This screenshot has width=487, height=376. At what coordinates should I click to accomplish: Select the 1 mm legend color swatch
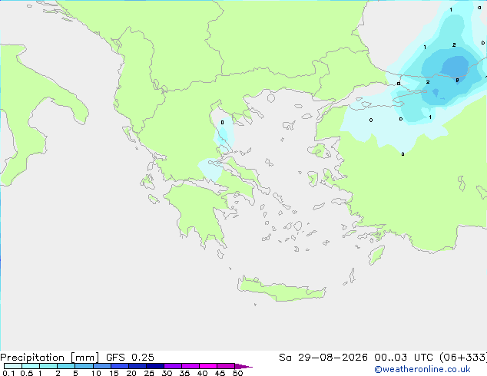click(x=48, y=366)
